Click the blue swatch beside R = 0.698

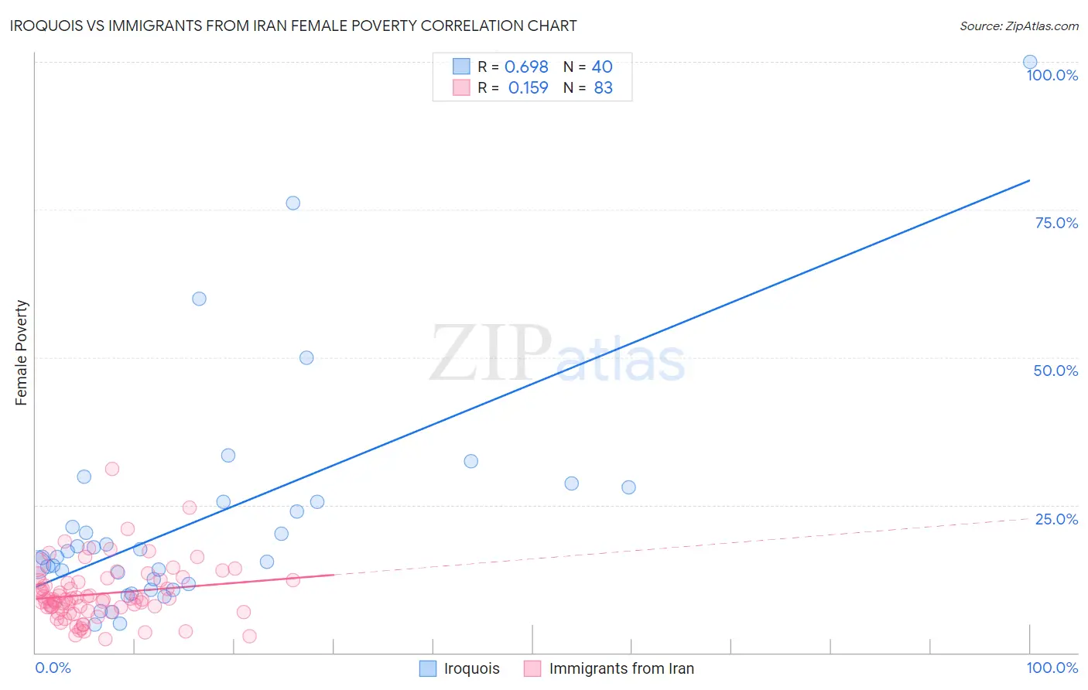tap(461, 67)
